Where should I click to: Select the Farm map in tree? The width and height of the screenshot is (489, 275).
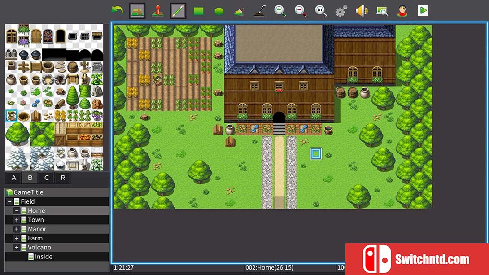[57, 238]
